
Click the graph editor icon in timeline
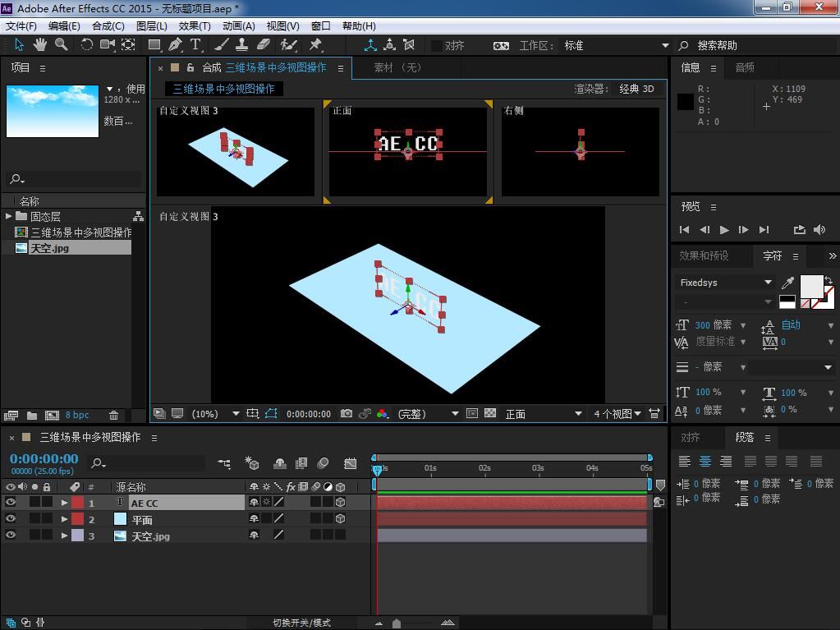(351, 463)
